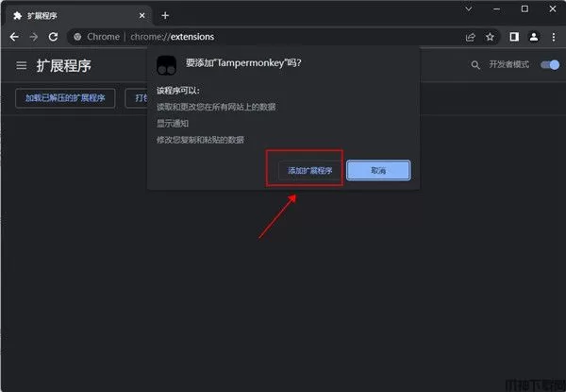
Task: Click the Tampermonkey icon in the dialog
Action: point(166,65)
